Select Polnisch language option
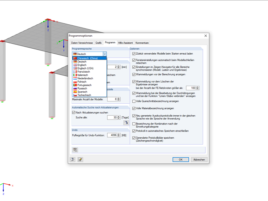Screen dimensions: 268x201 [89, 82]
